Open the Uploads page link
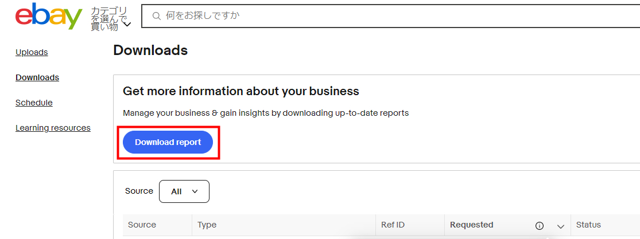 [32, 52]
